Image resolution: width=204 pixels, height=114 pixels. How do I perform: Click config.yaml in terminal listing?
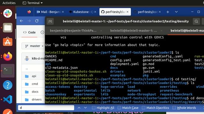(x=120, y=60)
